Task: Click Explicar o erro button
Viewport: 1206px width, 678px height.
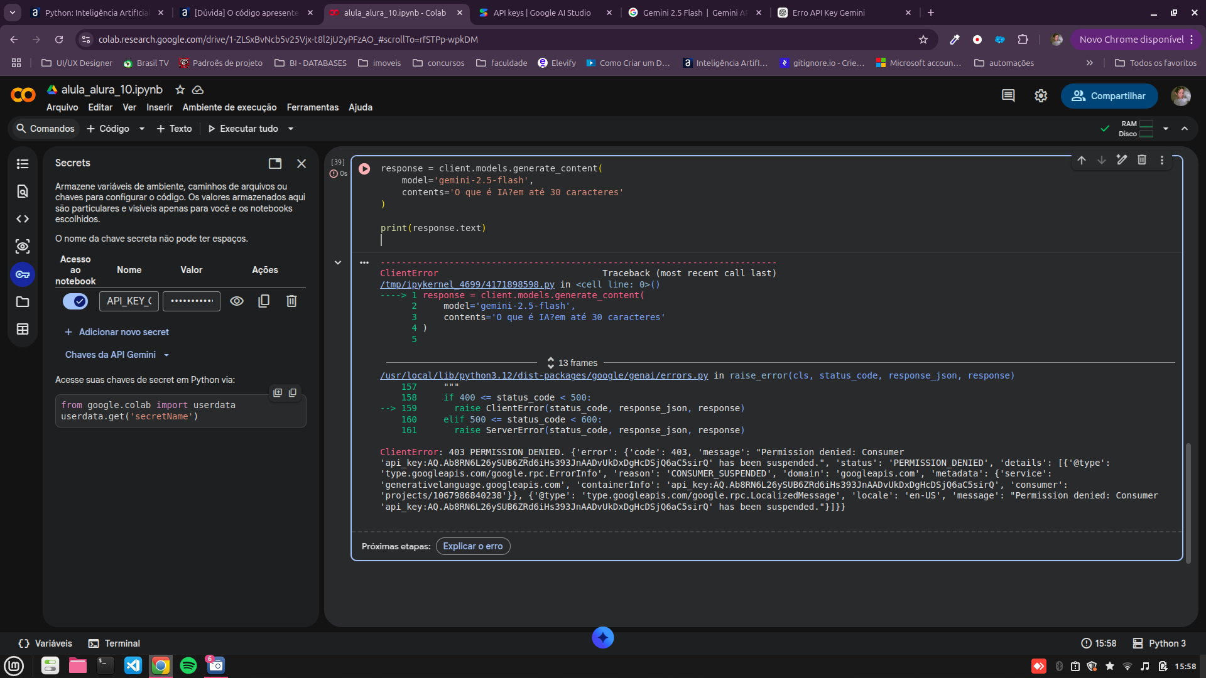Action: [473, 546]
